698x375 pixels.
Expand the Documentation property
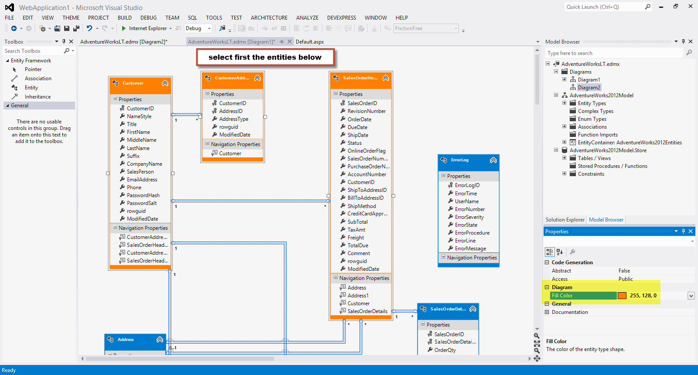click(547, 312)
